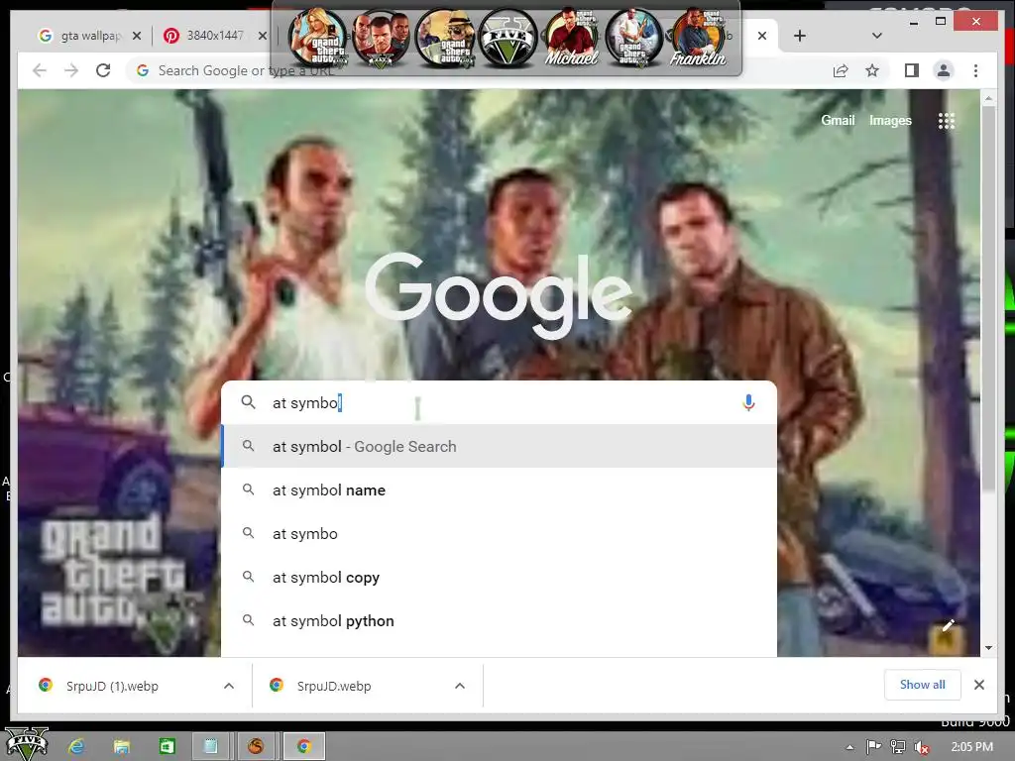Click the share page icon in the address bar

pos(841,70)
